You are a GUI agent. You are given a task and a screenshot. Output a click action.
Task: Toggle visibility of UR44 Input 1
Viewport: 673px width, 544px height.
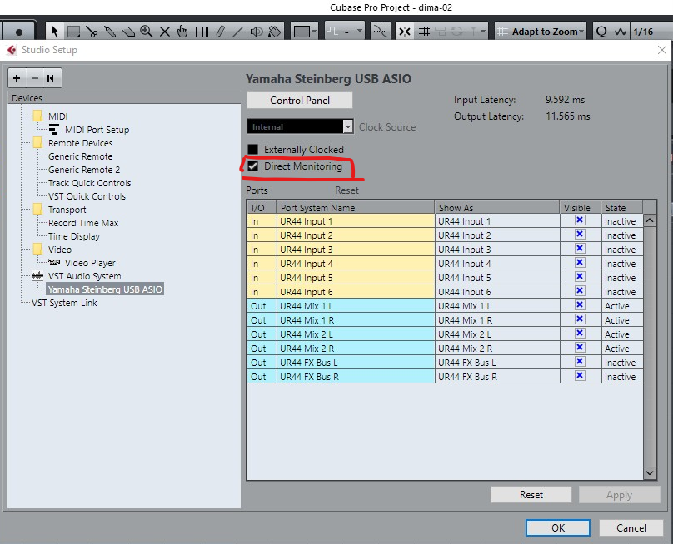(580, 220)
